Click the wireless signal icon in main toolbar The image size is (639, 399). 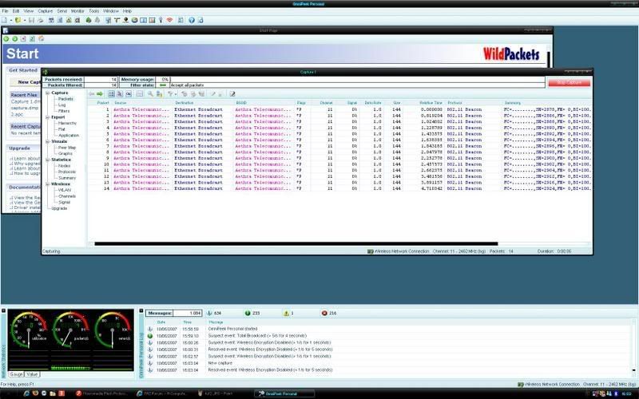pos(169,19)
